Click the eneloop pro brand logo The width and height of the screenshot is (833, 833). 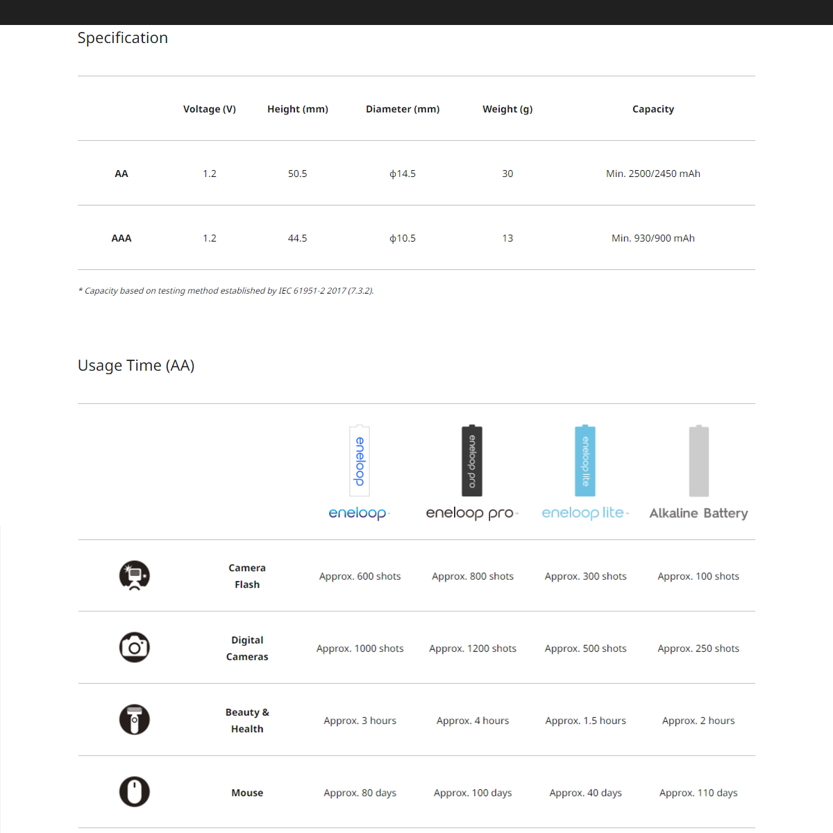tap(472, 513)
